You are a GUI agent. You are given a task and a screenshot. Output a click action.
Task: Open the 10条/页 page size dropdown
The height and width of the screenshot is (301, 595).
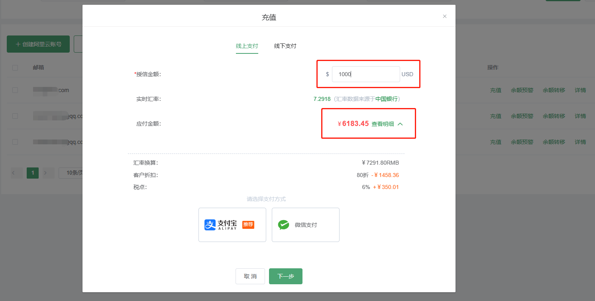point(71,173)
